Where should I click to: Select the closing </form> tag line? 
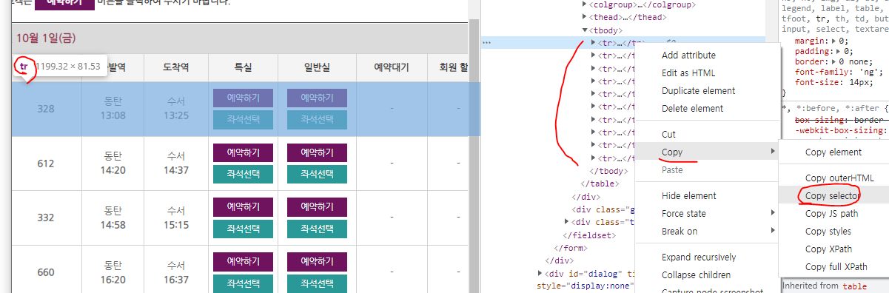[570, 248]
